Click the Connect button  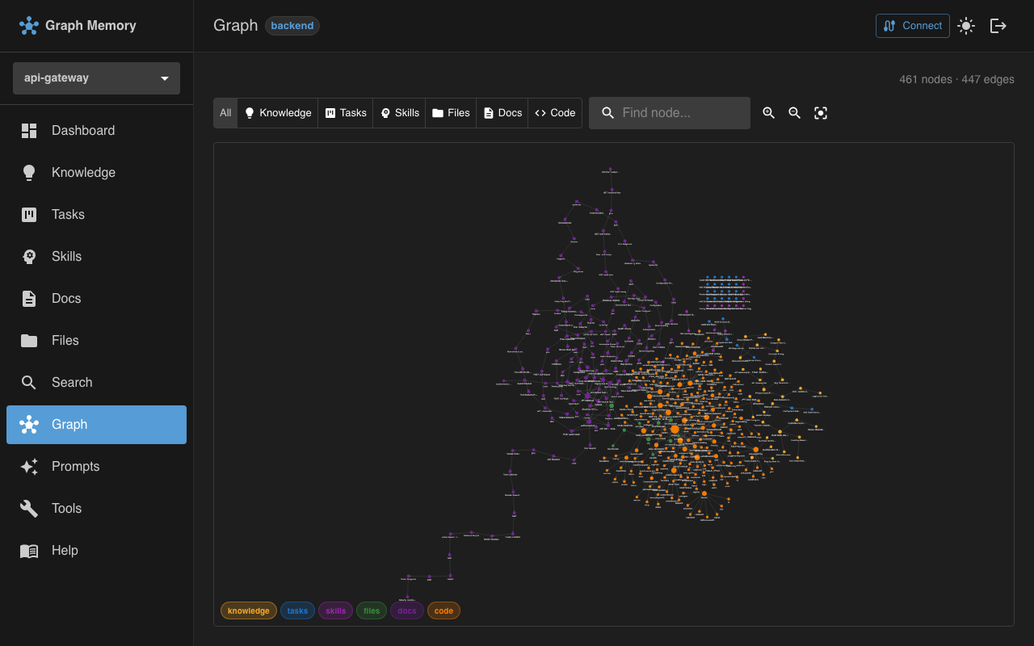click(x=912, y=25)
